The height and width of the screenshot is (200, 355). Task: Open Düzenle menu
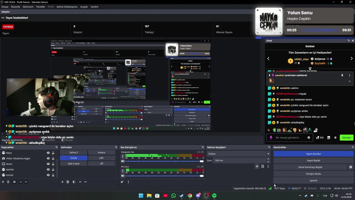(16, 7)
